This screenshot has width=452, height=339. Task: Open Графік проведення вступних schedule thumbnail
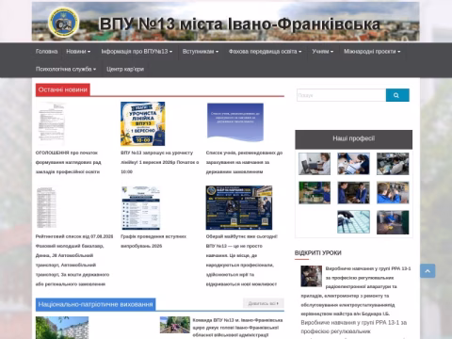[141, 208]
